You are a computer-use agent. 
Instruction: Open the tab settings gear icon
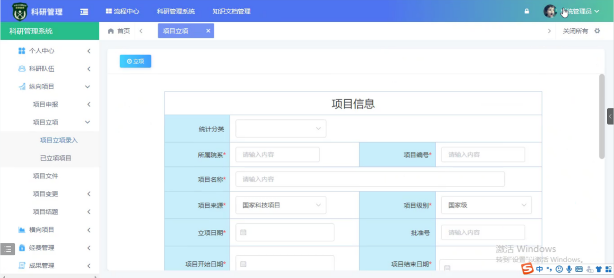click(x=597, y=31)
